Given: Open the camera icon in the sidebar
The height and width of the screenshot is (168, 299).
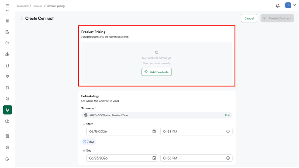Looking at the screenshot, I should pos(8,121).
